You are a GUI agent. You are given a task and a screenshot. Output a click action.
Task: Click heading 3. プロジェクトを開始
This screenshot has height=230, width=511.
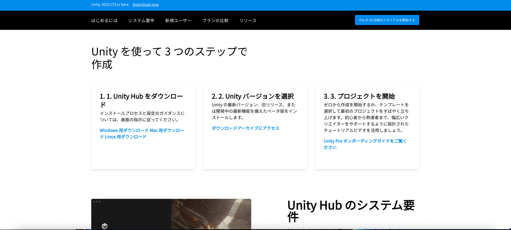359,96
